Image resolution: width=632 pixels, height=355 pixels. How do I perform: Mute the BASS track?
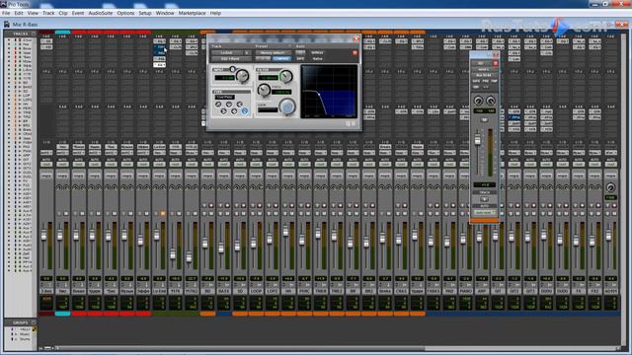[x=227, y=214]
